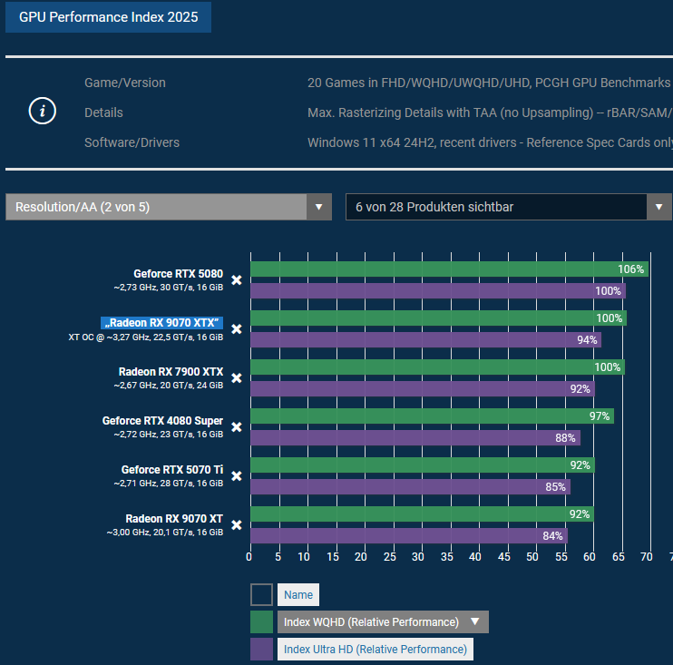Click the RTX 5080 green 106% bar
The width and height of the screenshot is (673, 665).
449,269
